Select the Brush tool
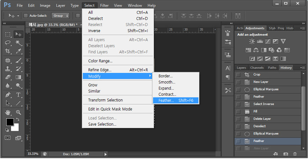 [x=18, y=60]
